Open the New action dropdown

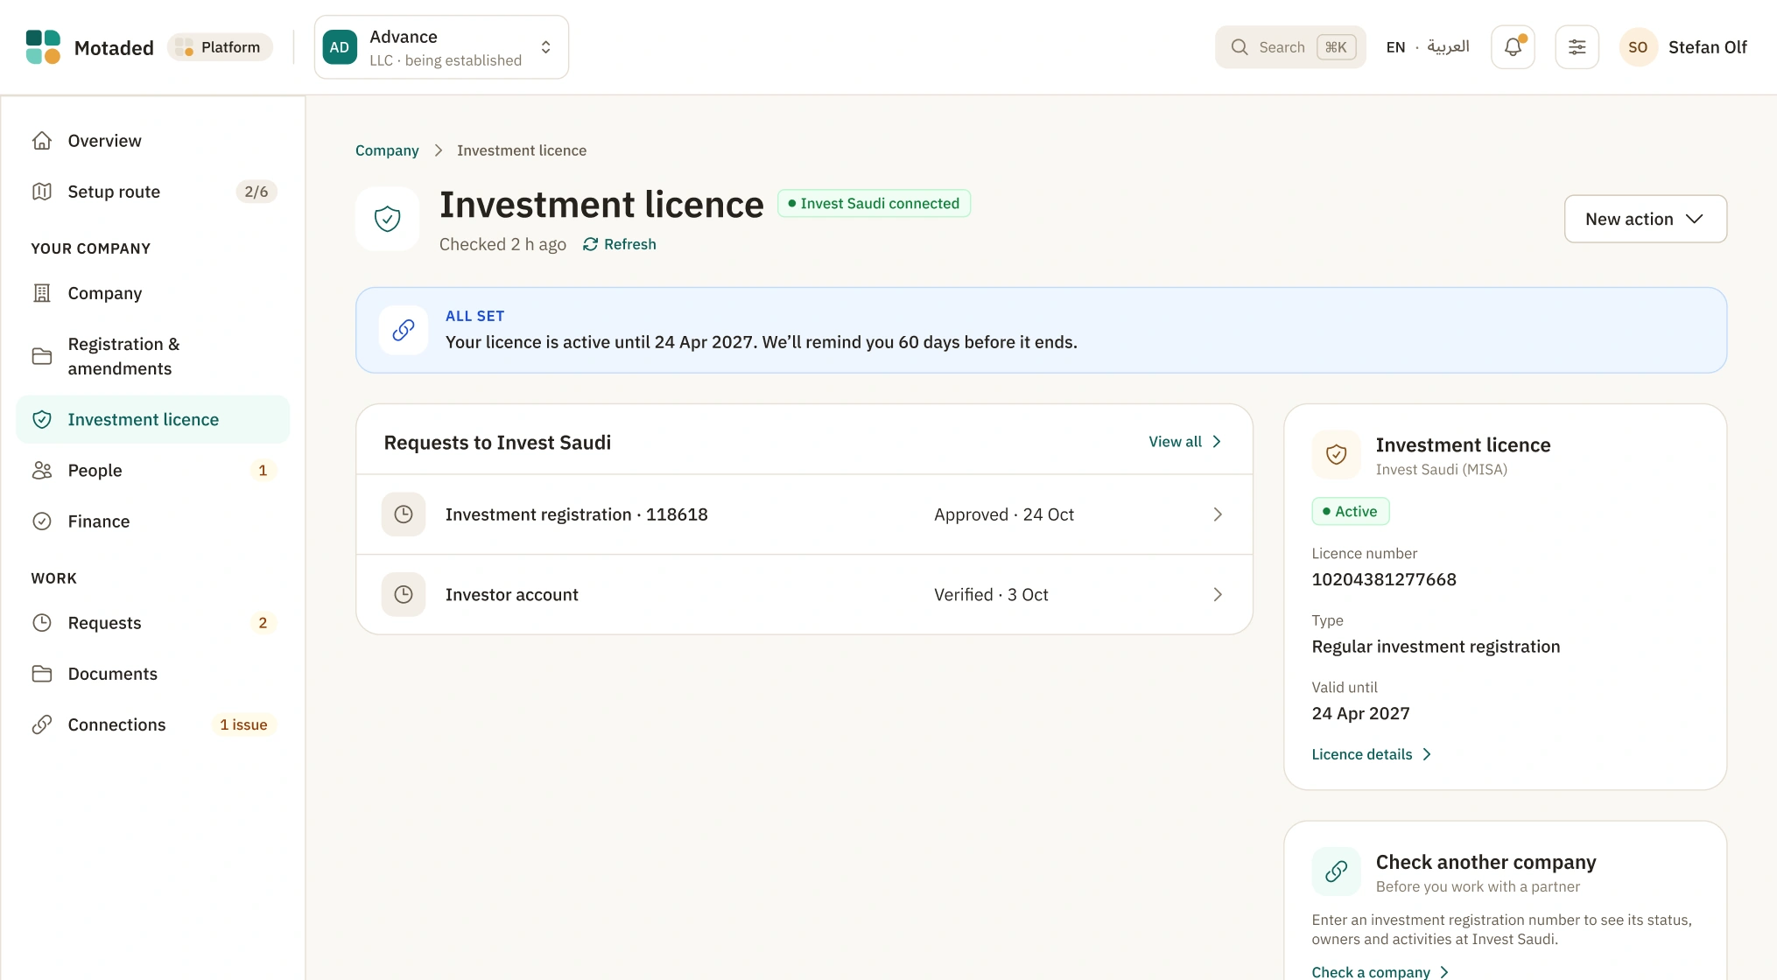(x=1645, y=219)
